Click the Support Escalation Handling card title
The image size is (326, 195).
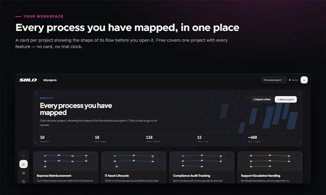point(260,176)
